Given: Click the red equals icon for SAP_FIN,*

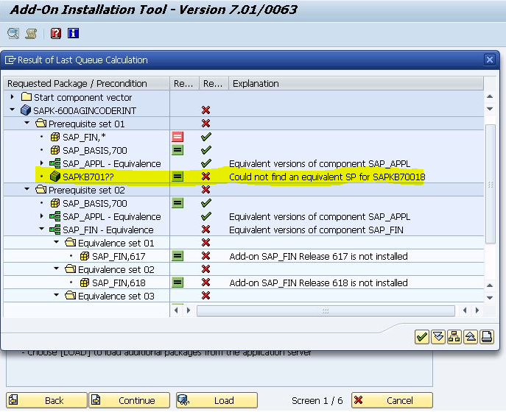Looking at the screenshot, I should pos(178,137).
